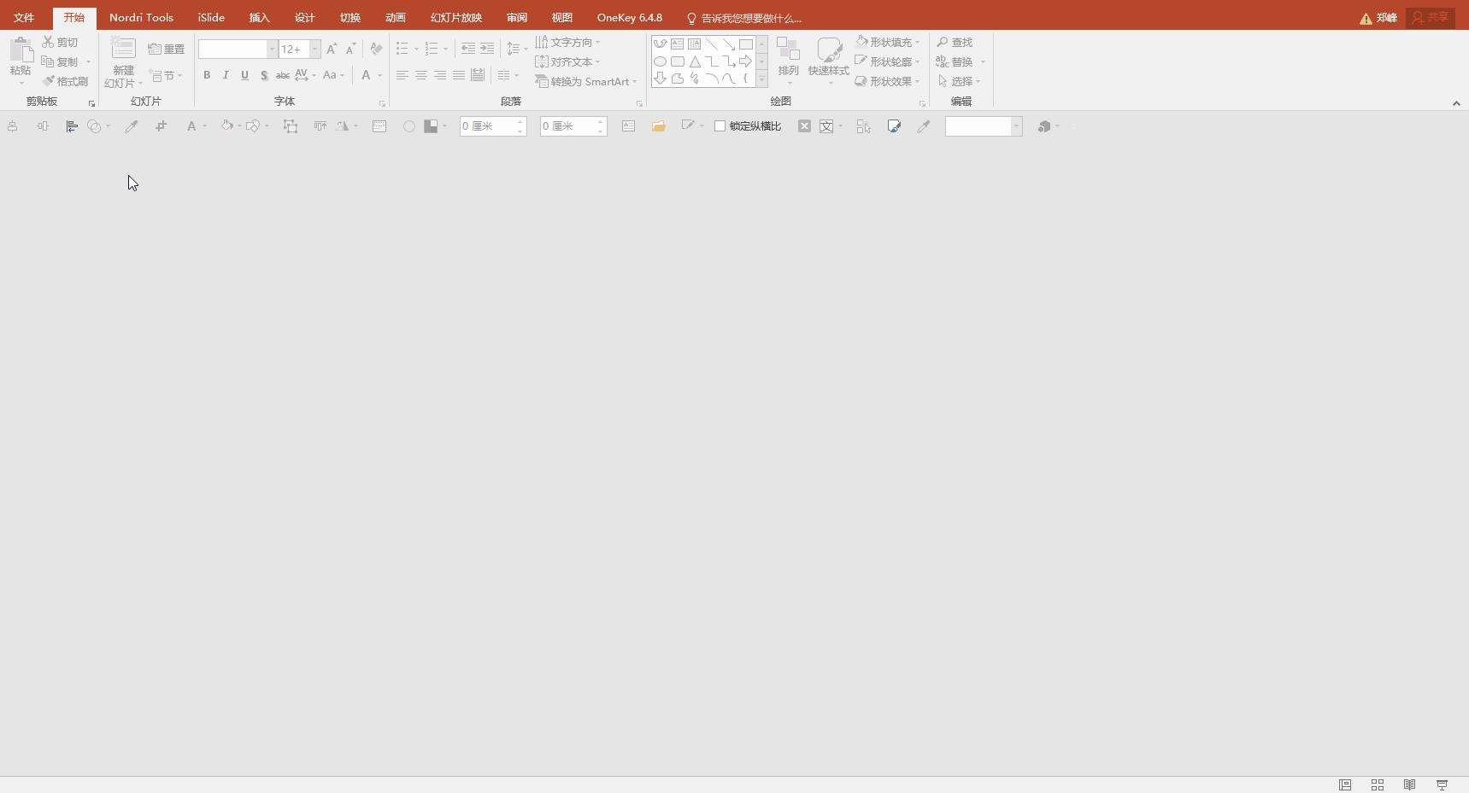
Task: Expand the 文字方向 dropdown
Action: point(597,42)
